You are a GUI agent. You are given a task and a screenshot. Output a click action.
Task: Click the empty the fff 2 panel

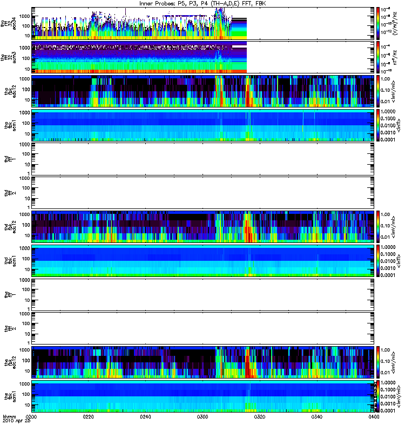[x=202, y=328]
